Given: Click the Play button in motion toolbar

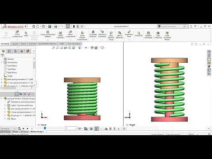Looking at the screenshot, I should point(27,129).
